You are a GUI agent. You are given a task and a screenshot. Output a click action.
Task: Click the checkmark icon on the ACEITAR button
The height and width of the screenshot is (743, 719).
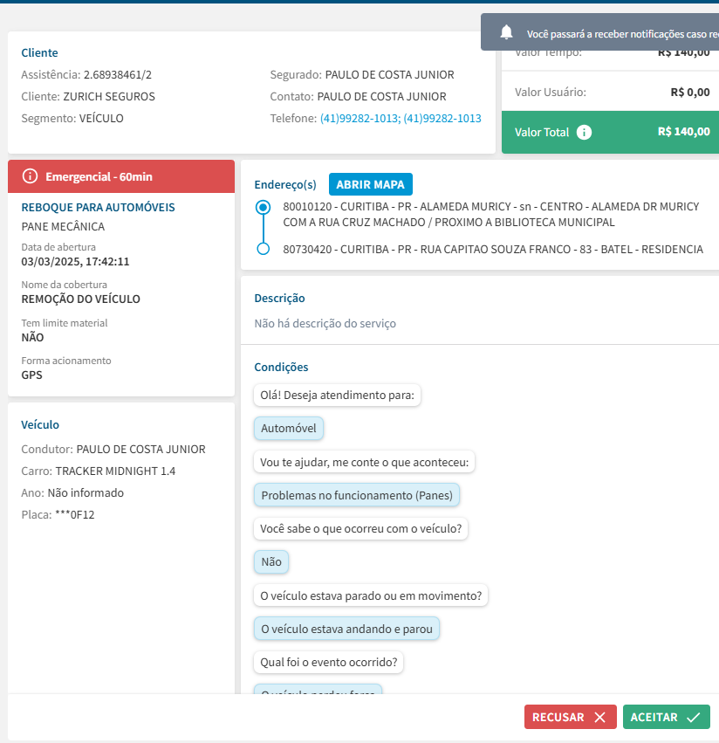point(694,717)
